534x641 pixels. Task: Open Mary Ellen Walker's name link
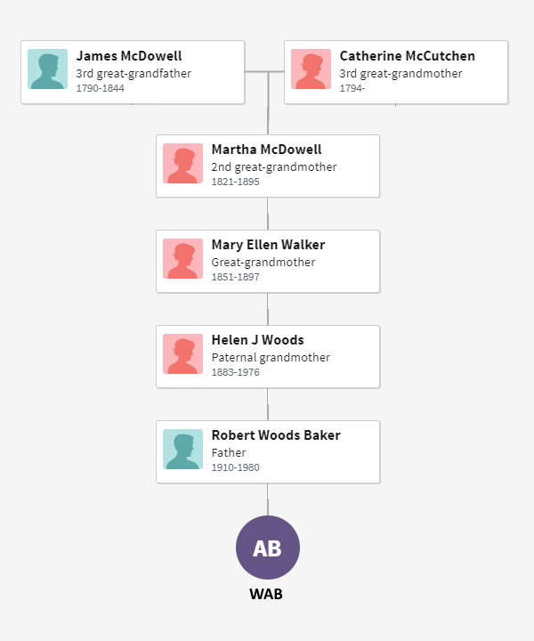click(x=269, y=245)
